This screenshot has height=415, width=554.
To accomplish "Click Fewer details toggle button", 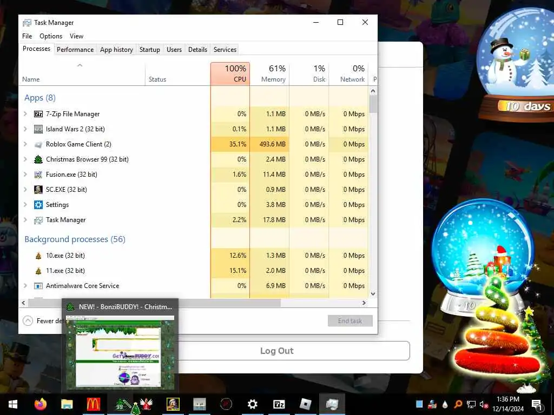I will (43, 321).
